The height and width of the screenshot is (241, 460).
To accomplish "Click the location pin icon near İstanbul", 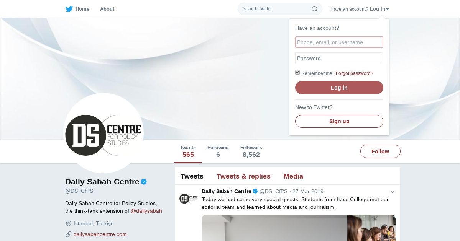I will tap(69, 223).
